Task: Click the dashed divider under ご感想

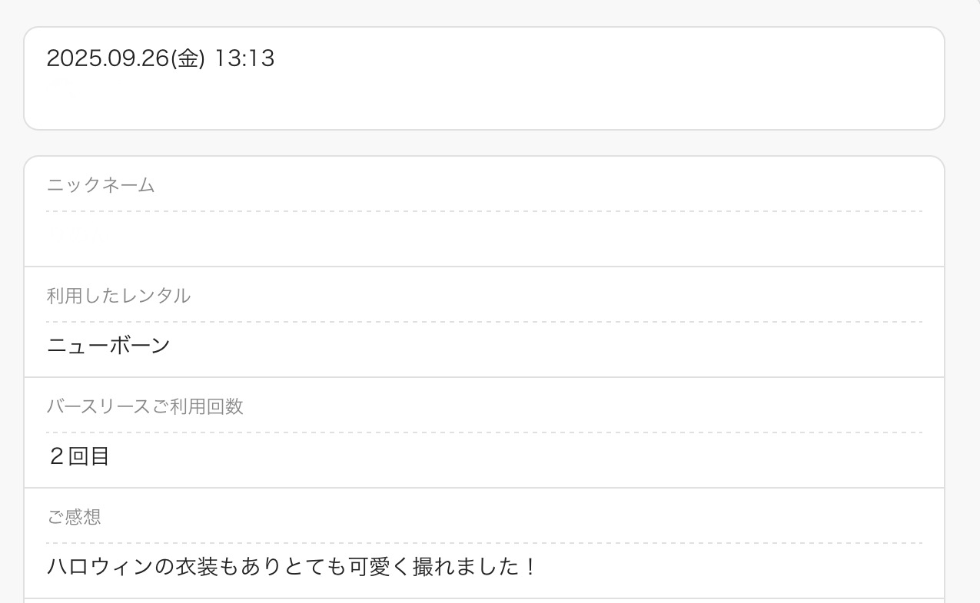Action: point(484,543)
